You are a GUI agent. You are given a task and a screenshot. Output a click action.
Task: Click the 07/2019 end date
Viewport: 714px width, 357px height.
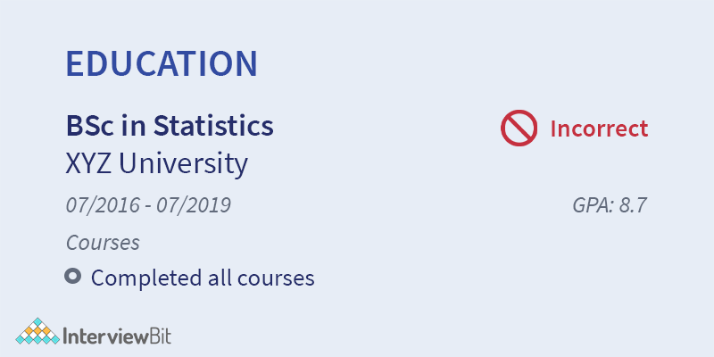pos(194,205)
